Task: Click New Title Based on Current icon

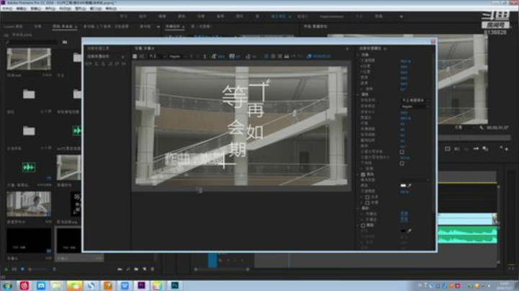Action: (135, 56)
